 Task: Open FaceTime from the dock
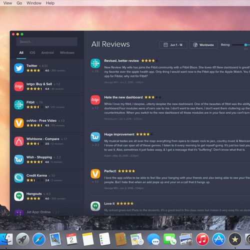[x=169, y=239]
